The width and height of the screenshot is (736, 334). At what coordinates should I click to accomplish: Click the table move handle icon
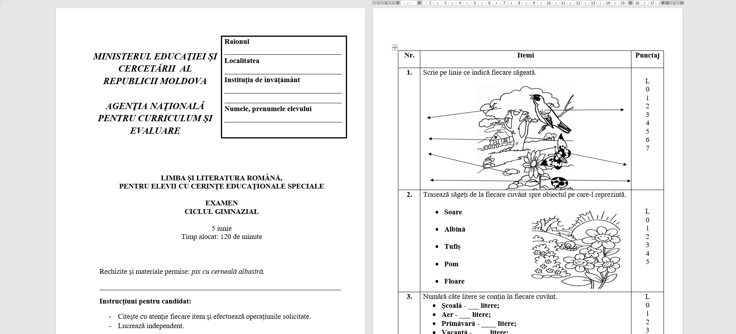coord(395,47)
